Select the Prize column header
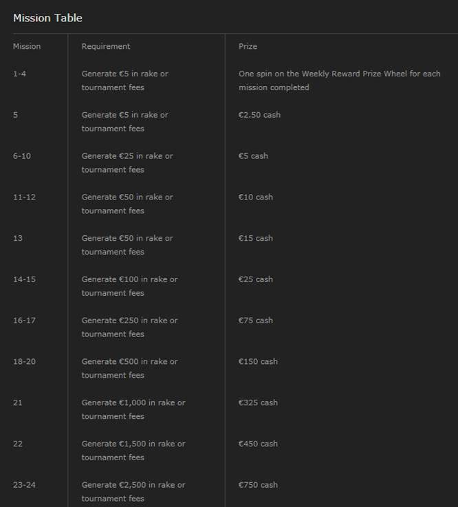 point(248,46)
